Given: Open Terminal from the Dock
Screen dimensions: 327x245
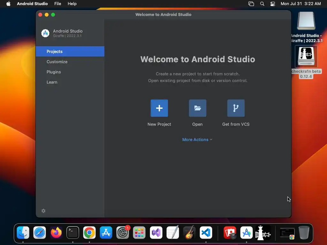Looking at the screenshot, I should tap(73, 233).
